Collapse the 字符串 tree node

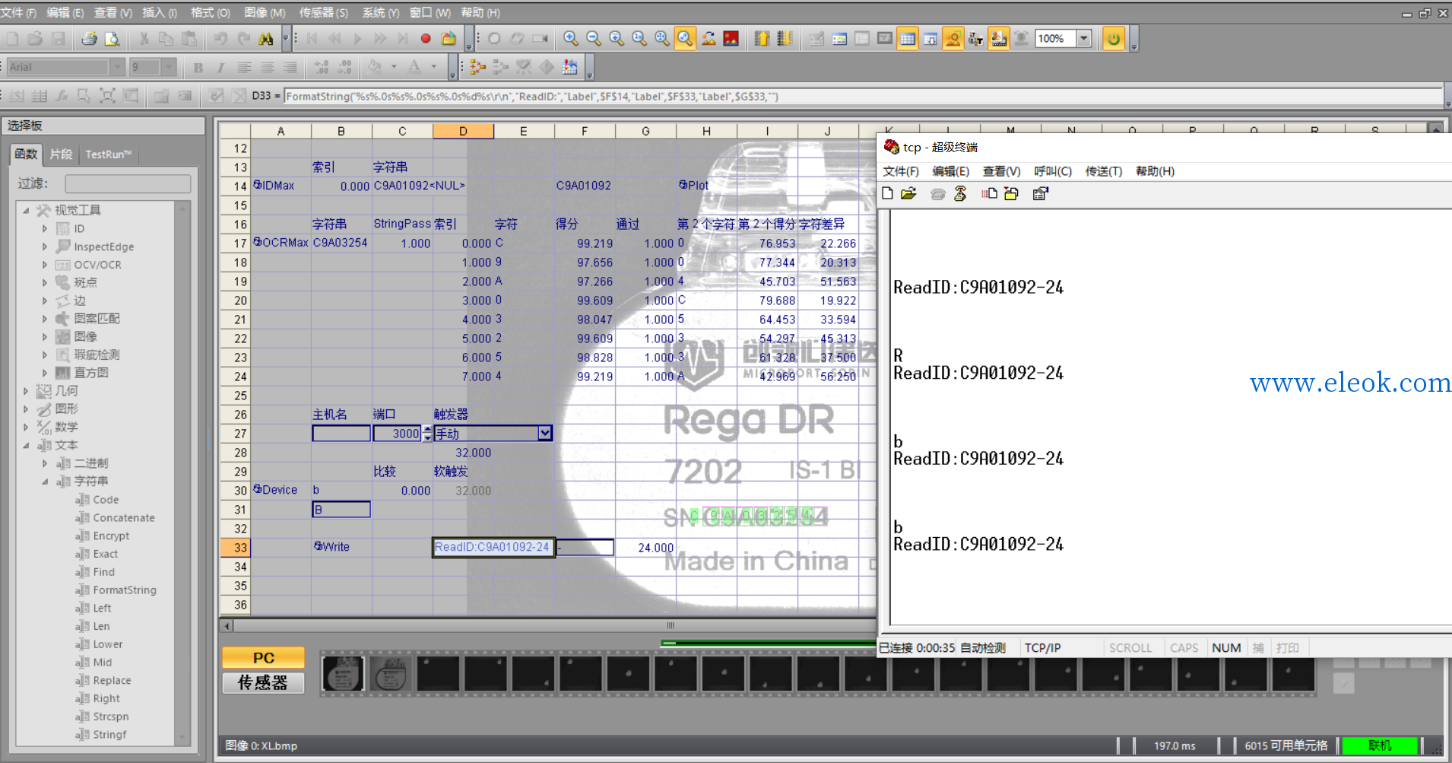[44, 482]
